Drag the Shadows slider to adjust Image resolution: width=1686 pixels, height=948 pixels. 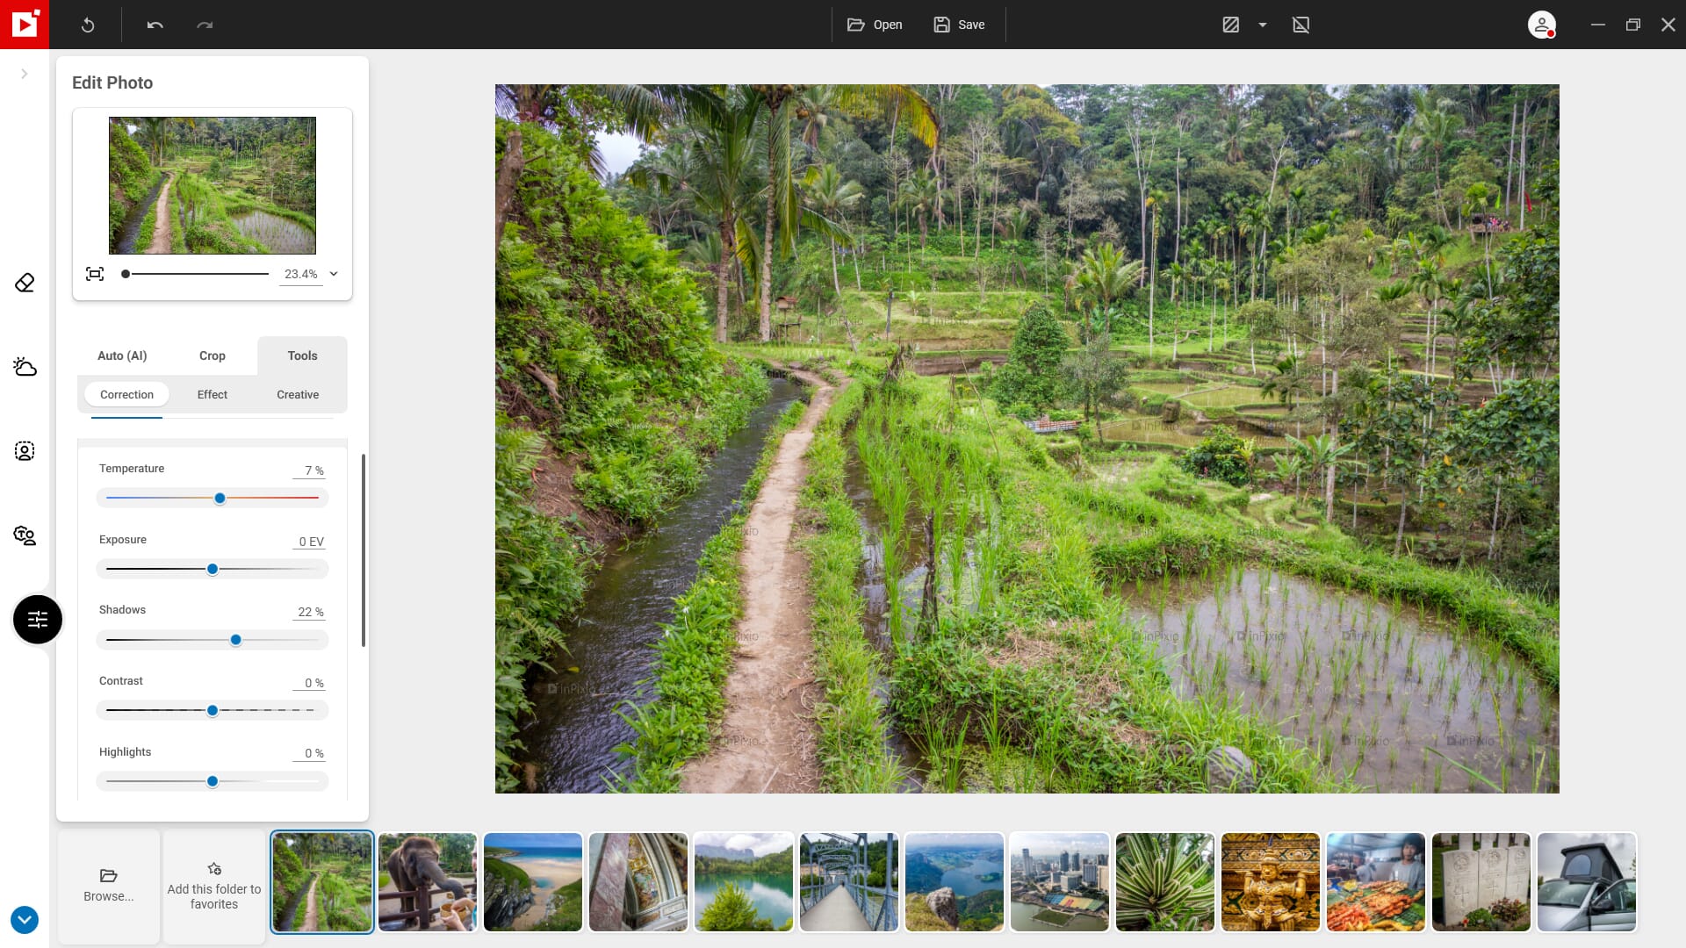[x=235, y=639]
